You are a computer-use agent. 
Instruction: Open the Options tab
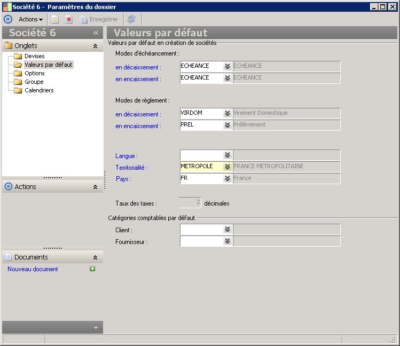point(34,73)
